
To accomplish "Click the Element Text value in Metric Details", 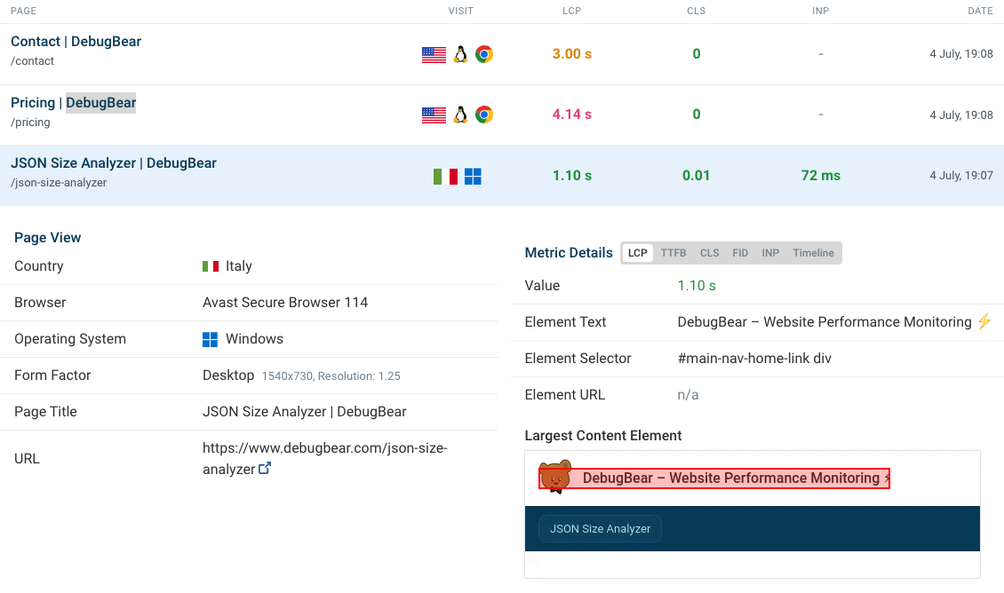I will [834, 321].
